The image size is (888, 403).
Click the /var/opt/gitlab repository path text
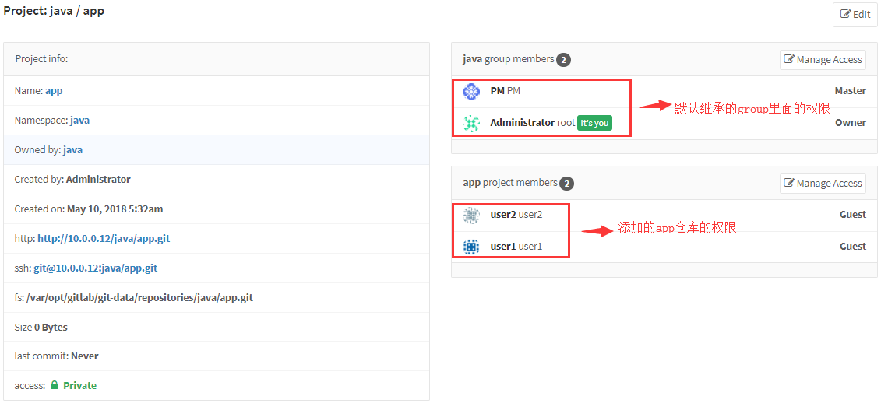click(x=140, y=297)
